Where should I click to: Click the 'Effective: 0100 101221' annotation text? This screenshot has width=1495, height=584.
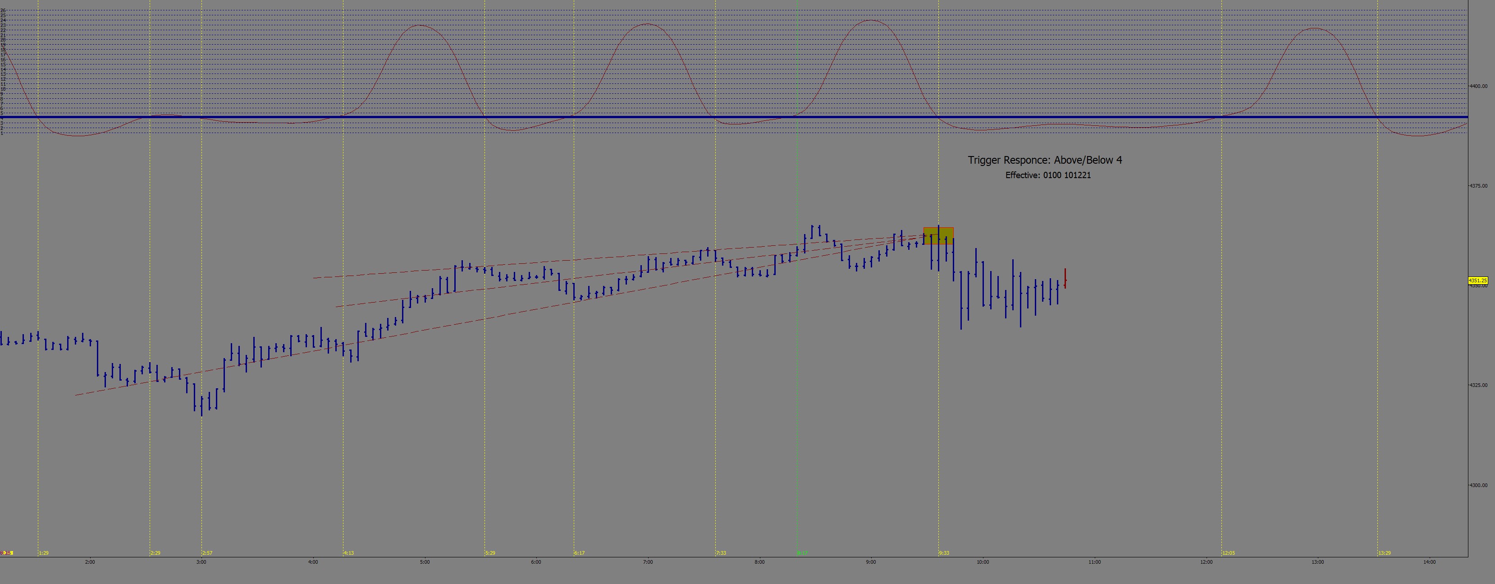pyautogui.click(x=1048, y=175)
